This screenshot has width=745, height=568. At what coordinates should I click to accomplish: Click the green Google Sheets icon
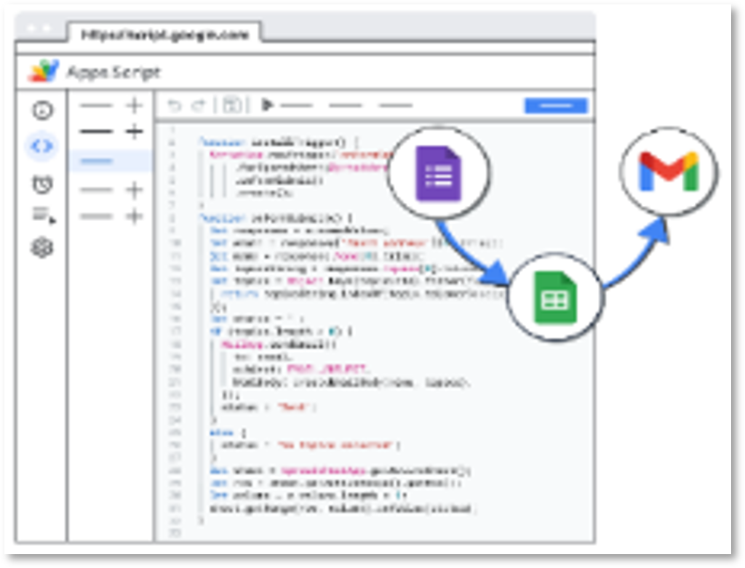coord(555,297)
